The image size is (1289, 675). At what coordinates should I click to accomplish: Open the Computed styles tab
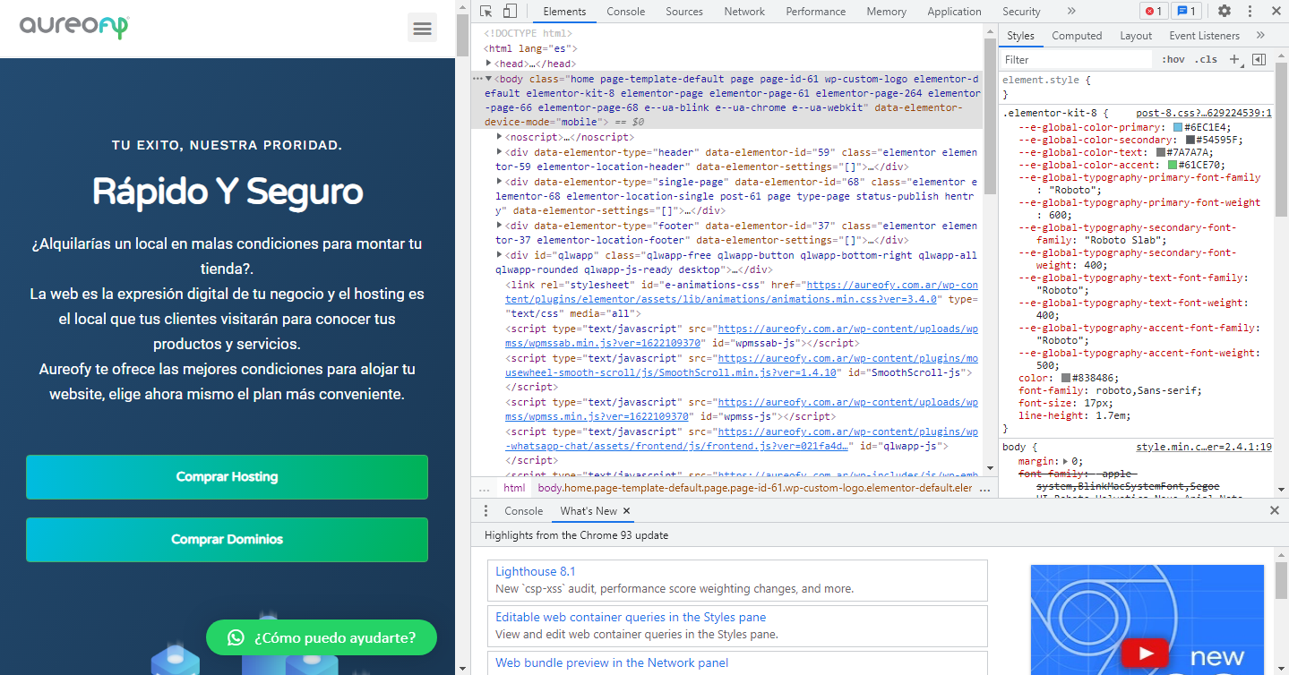[x=1077, y=36]
